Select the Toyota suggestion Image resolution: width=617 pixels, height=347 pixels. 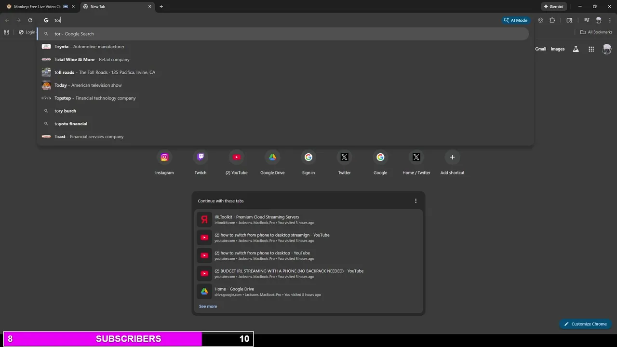[x=283, y=47]
